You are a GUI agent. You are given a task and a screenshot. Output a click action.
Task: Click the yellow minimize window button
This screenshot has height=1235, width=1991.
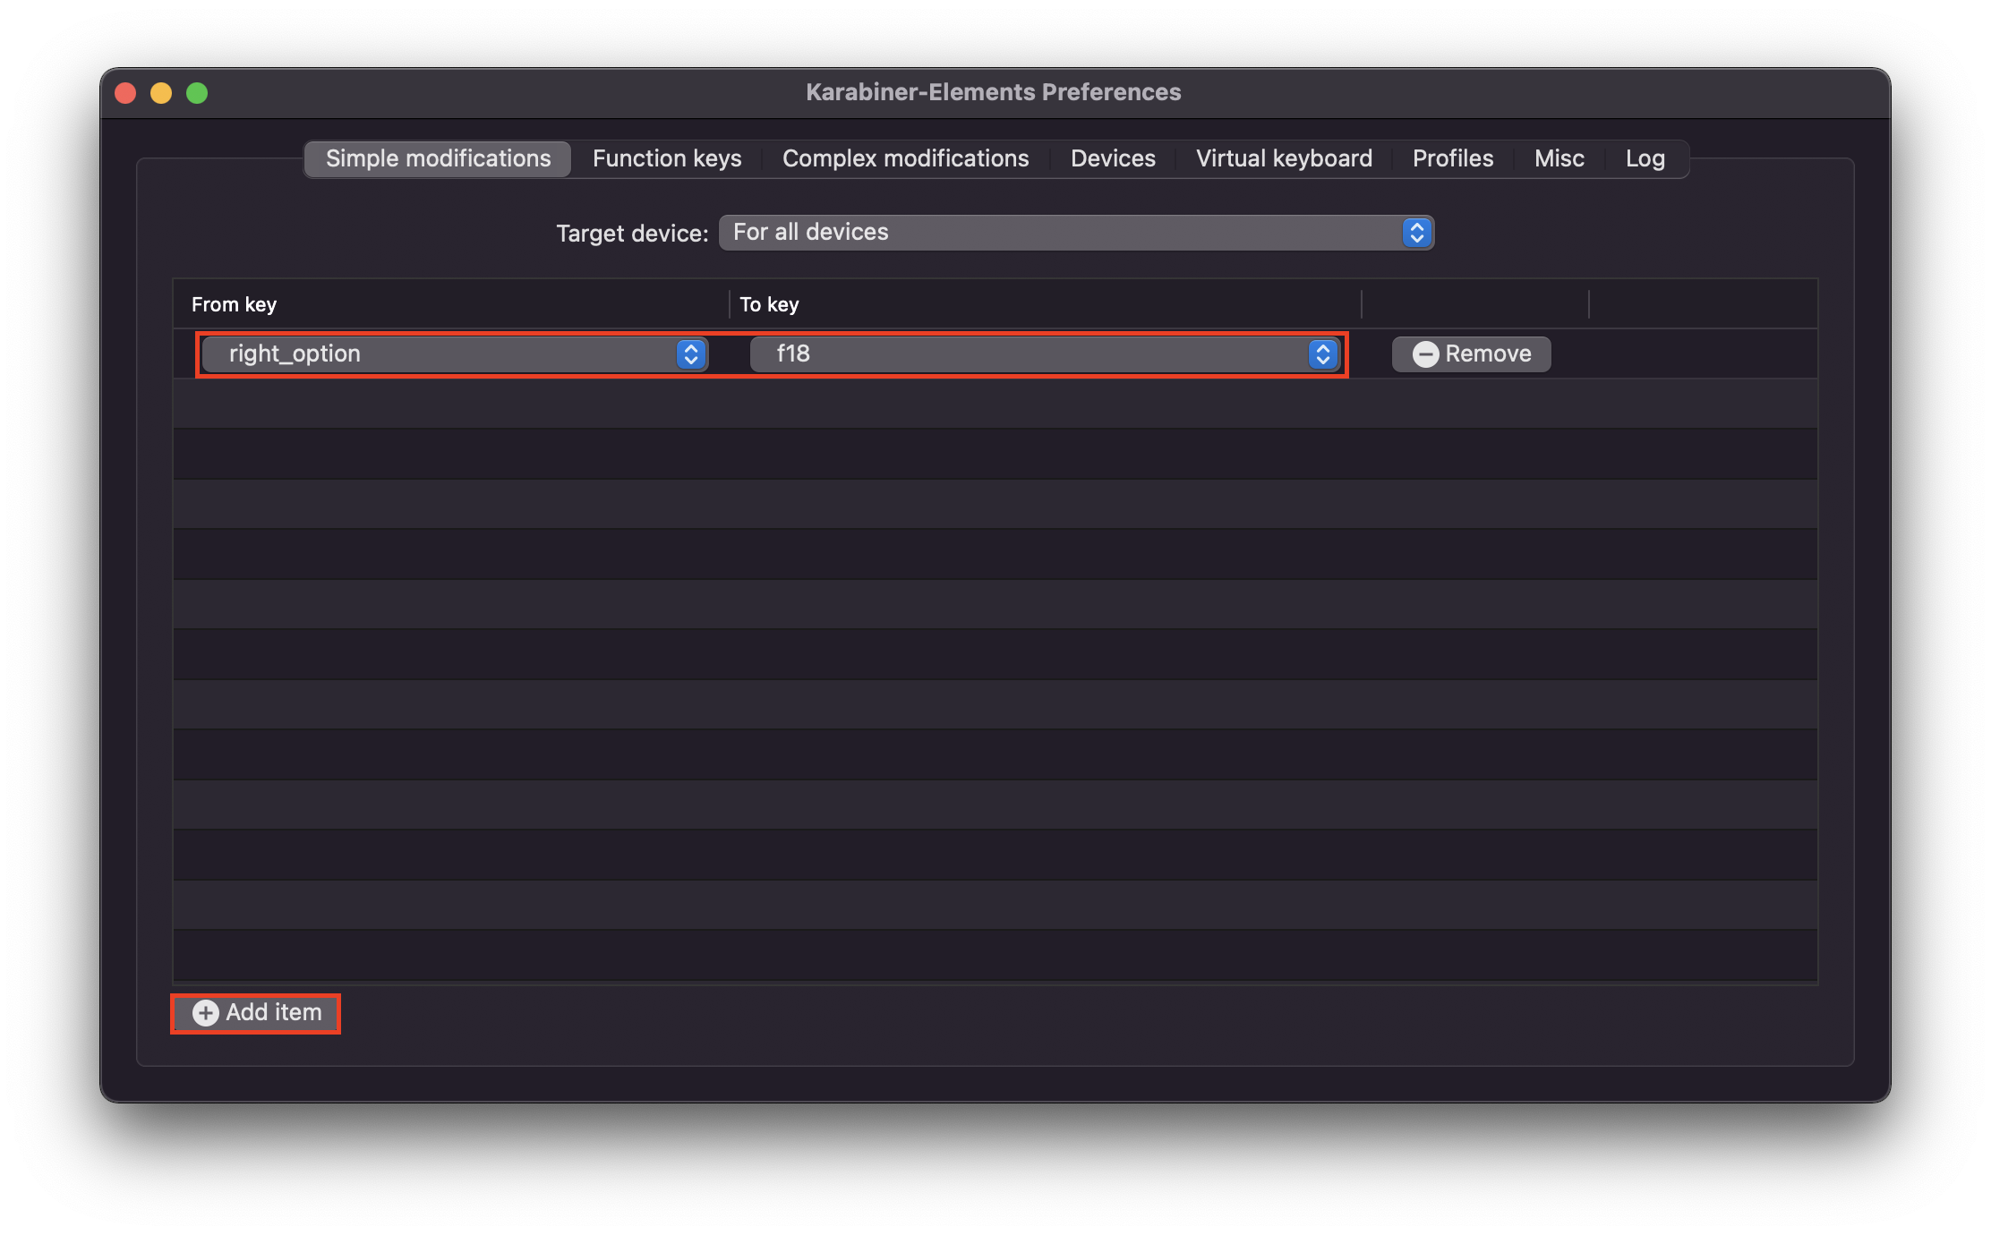tap(161, 93)
